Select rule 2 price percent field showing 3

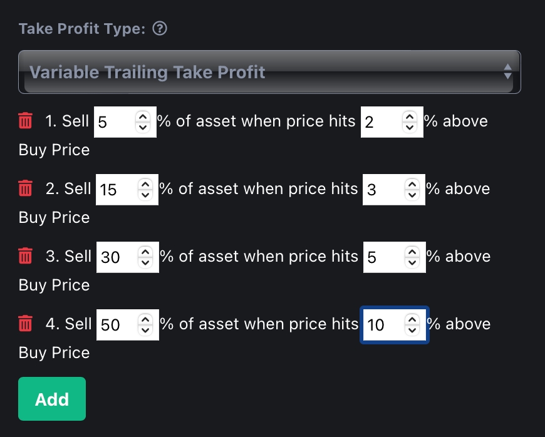[382, 189]
